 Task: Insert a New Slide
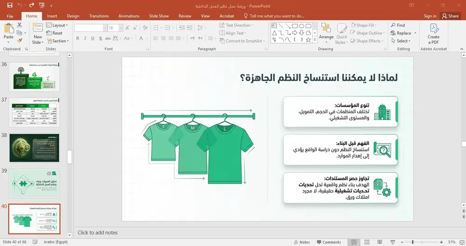(x=38, y=33)
